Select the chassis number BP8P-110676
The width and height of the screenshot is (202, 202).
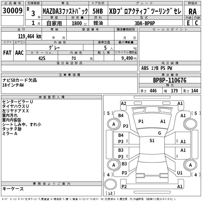tap(170, 80)
